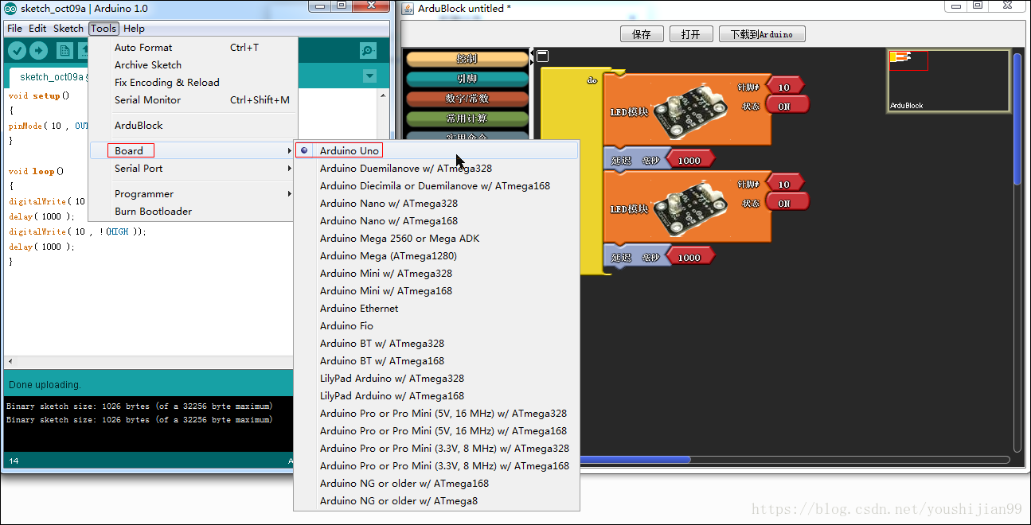Click pin value 10 on upper LED block
This screenshot has width=1031, height=525.
click(784, 87)
